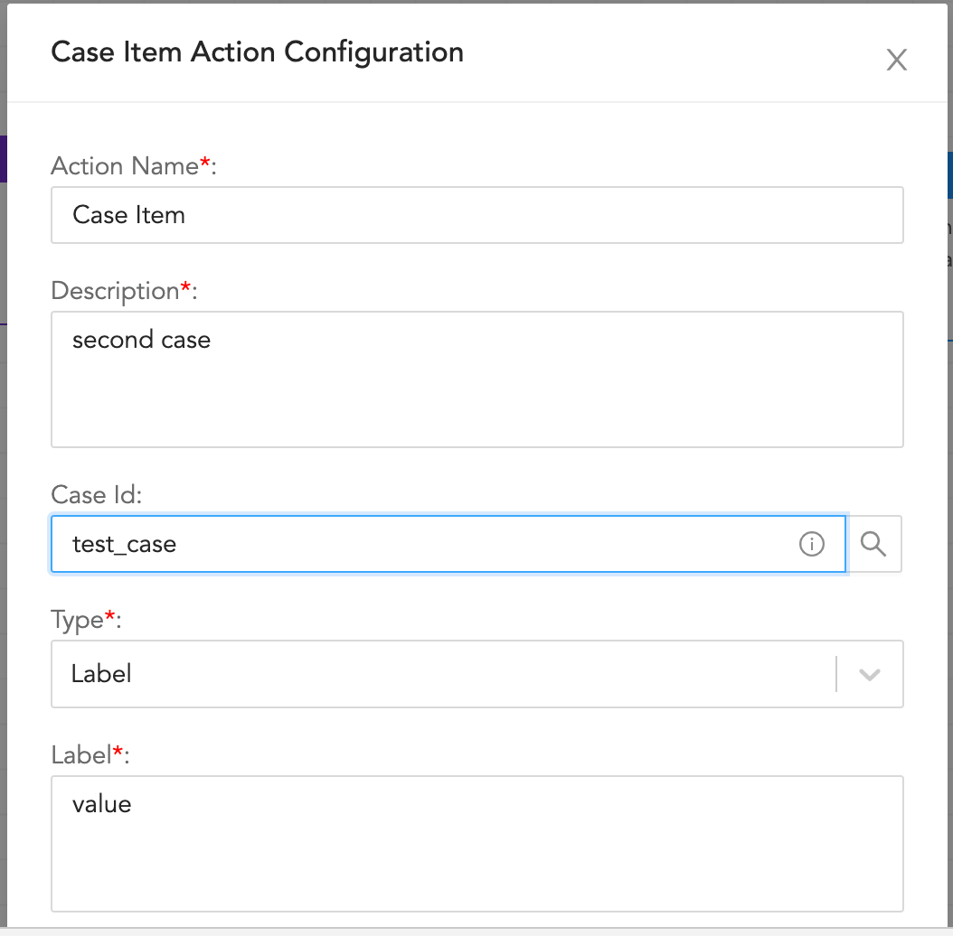Click the 'Type' field label
This screenshot has width=953, height=936.
pyautogui.click(x=77, y=620)
